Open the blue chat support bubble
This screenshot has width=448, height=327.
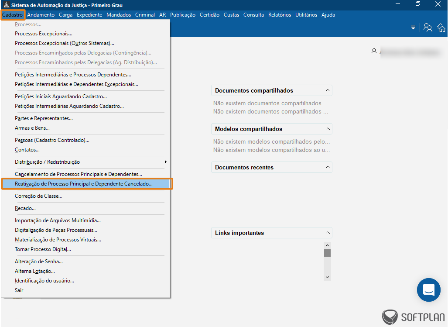click(x=428, y=290)
